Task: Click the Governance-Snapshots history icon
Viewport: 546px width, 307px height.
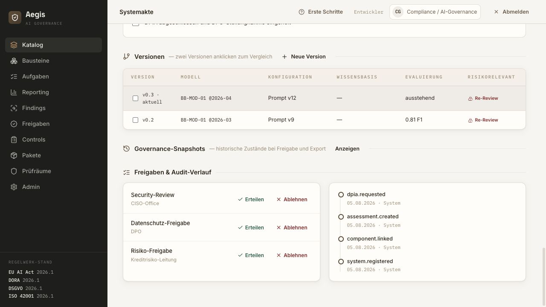Action: (126, 148)
